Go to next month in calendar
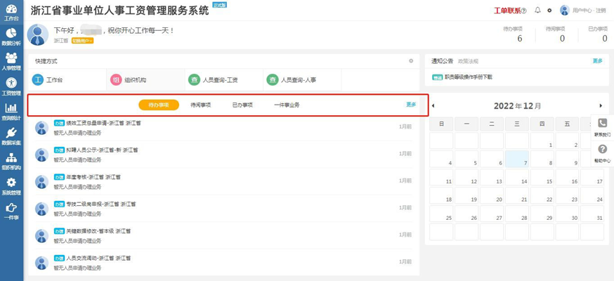 click(601, 105)
